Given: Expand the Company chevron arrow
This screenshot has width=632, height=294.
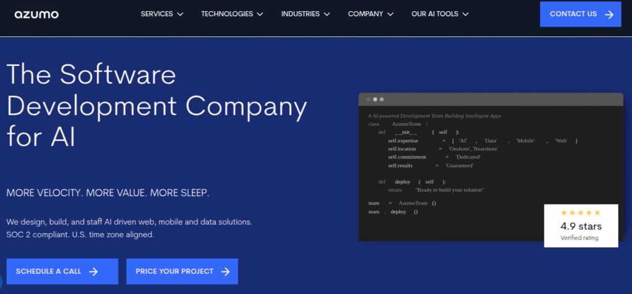Looking at the screenshot, I should click(x=390, y=14).
